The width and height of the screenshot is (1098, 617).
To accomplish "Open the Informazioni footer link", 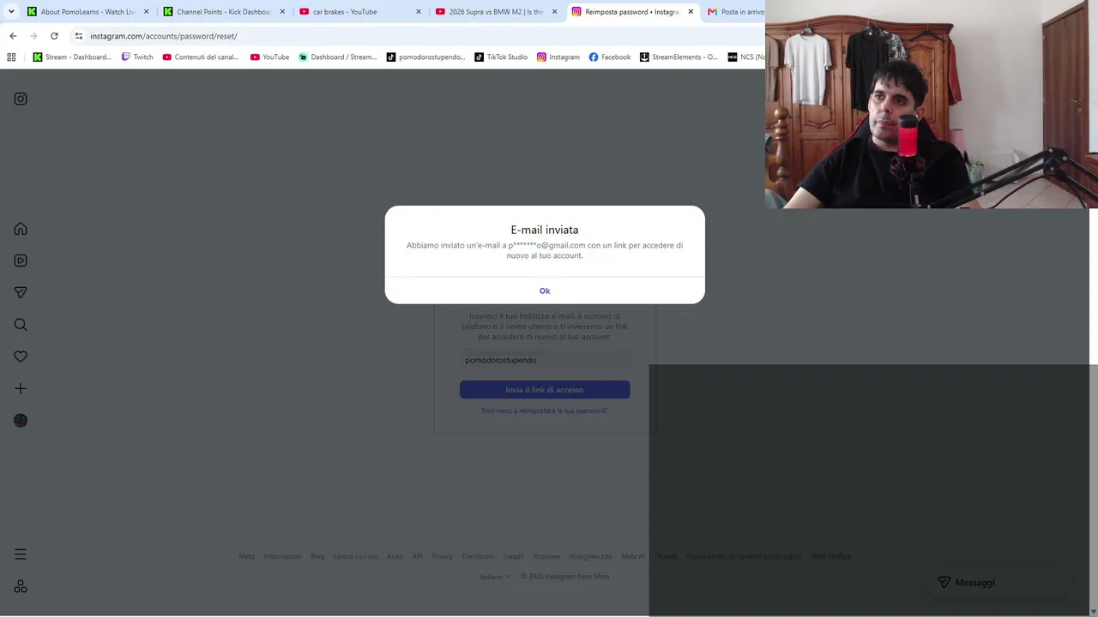I will [x=282, y=557].
